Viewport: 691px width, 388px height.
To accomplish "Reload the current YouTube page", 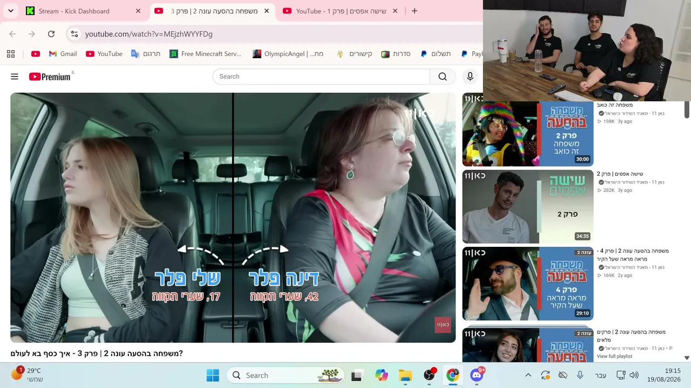I will coord(51,34).
